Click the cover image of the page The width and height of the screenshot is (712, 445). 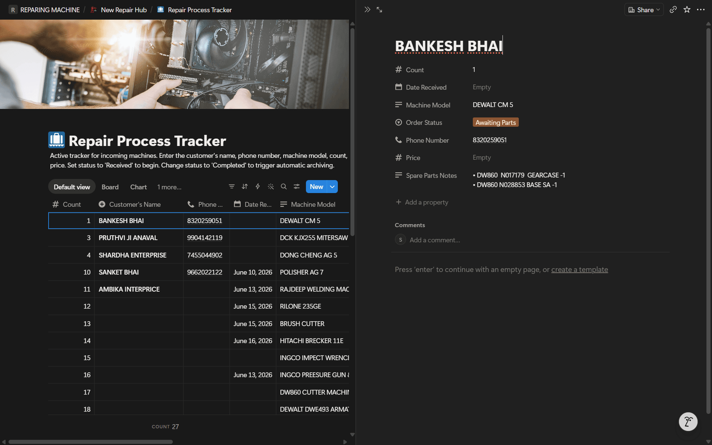coord(174,64)
